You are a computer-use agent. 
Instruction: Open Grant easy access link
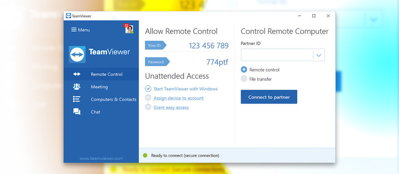pos(171,107)
